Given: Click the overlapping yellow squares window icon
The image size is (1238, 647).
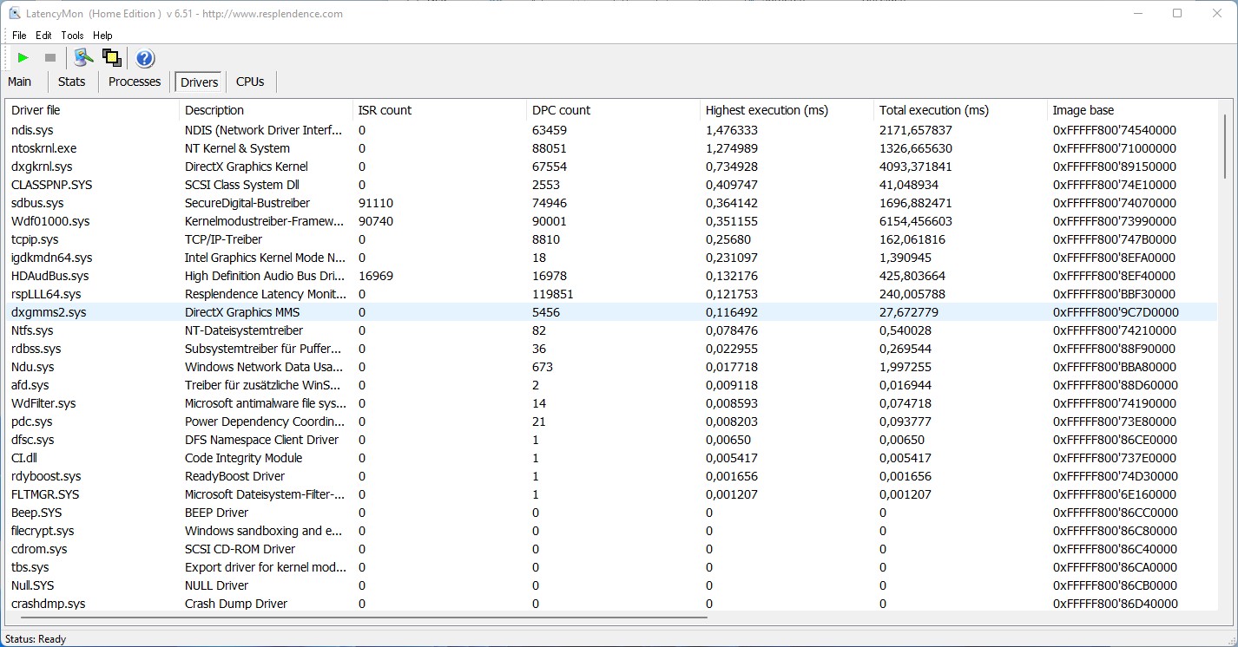Looking at the screenshot, I should [111, 58].
